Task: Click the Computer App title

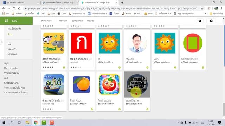Action: click(x=189, y=59)
